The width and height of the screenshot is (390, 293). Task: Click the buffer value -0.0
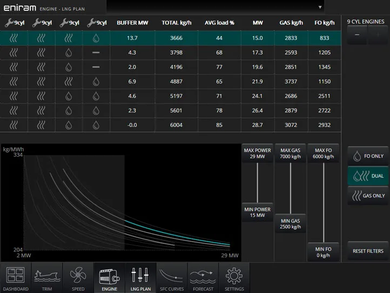click(x=132, y=125)
